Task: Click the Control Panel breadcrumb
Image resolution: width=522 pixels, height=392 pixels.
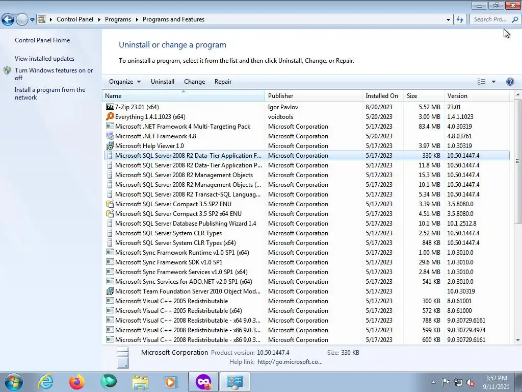Action: (75, 19)
